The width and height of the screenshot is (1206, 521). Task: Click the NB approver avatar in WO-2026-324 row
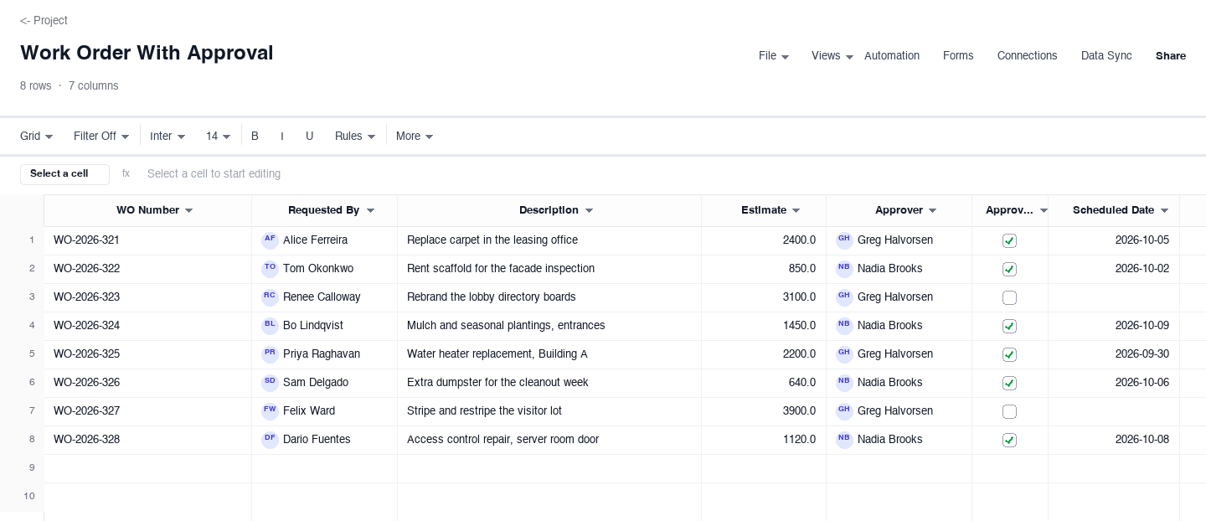click(x=844, y=326)
